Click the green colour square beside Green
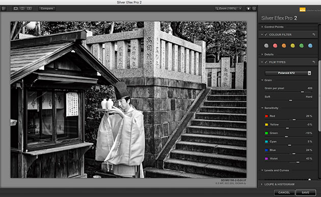Image resolution: width=321 pixels, height=197 pixels. click(266, 133)
